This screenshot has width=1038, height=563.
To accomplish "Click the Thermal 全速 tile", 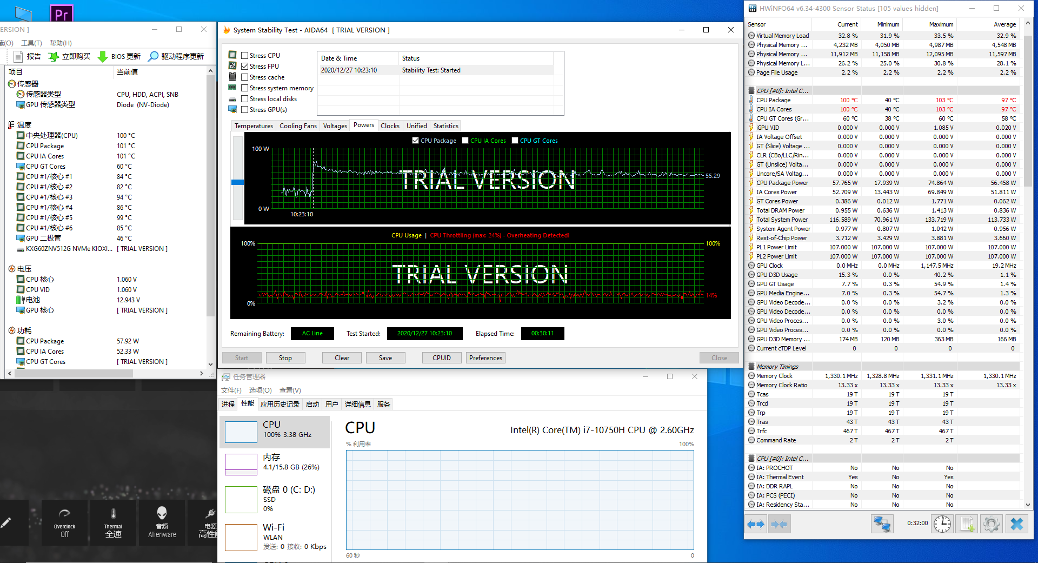I will (x=114, y=522).
